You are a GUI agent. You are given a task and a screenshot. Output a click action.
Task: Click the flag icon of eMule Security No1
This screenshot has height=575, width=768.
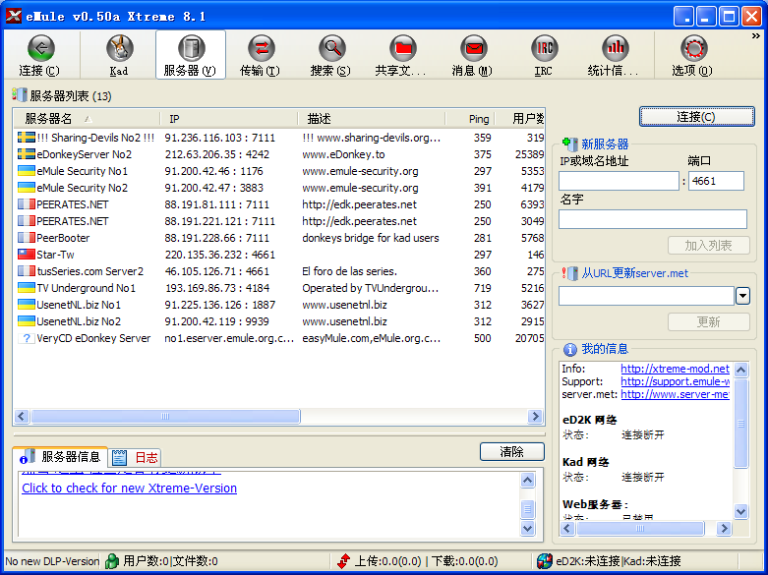(26, 171)
